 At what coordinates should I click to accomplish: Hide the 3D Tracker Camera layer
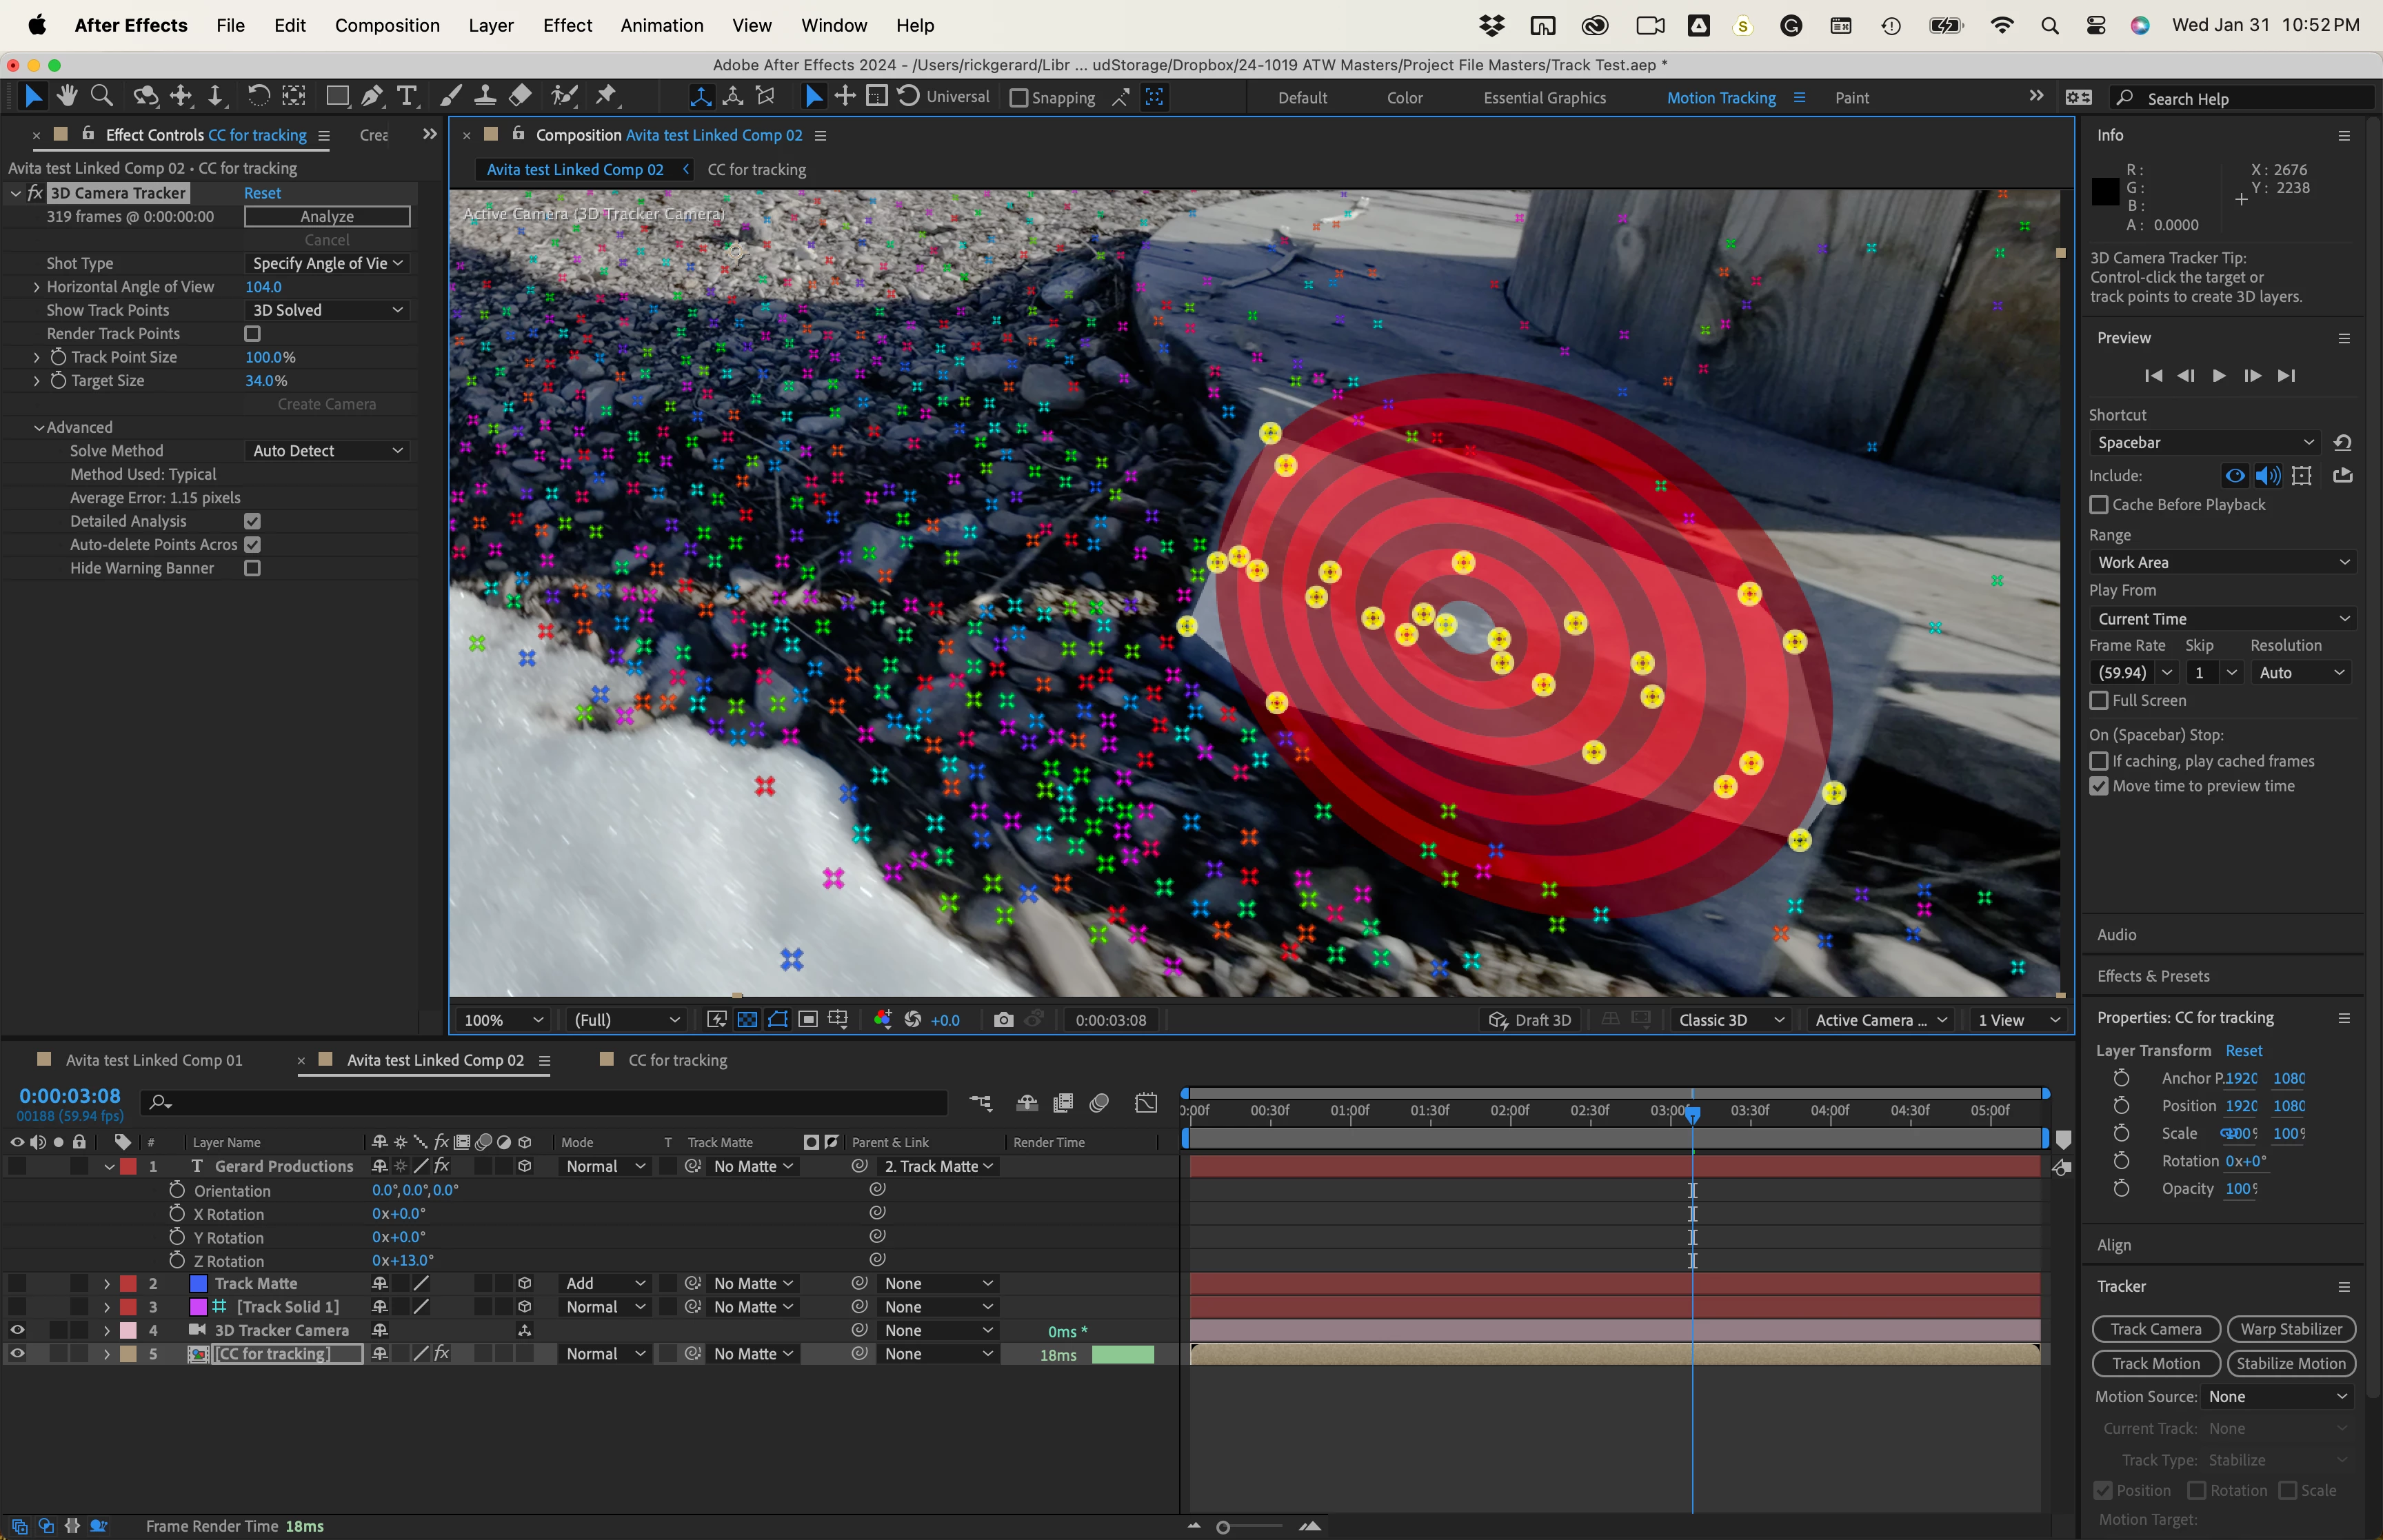point(17,1330)
